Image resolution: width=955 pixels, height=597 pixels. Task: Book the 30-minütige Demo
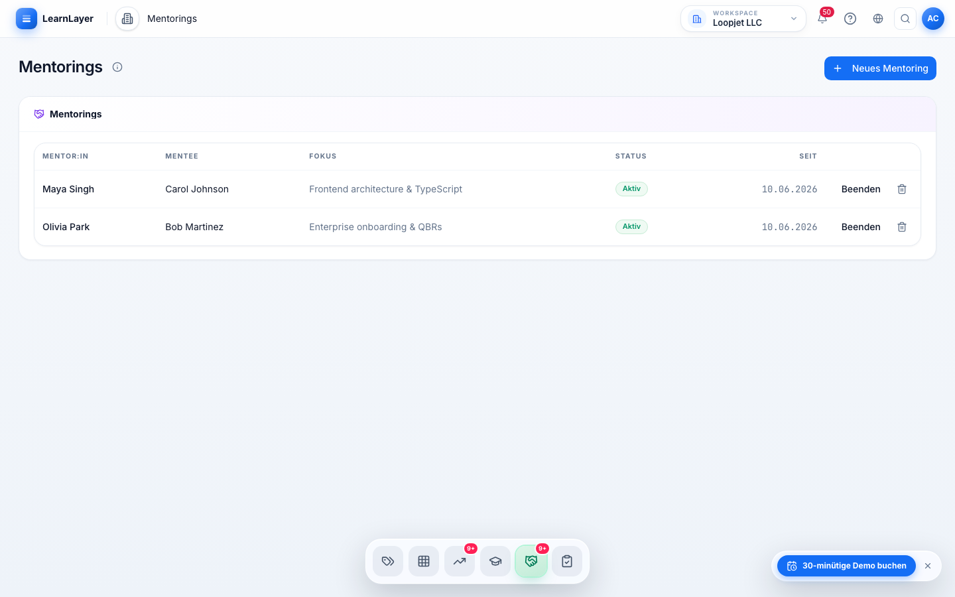coord(846,566)
